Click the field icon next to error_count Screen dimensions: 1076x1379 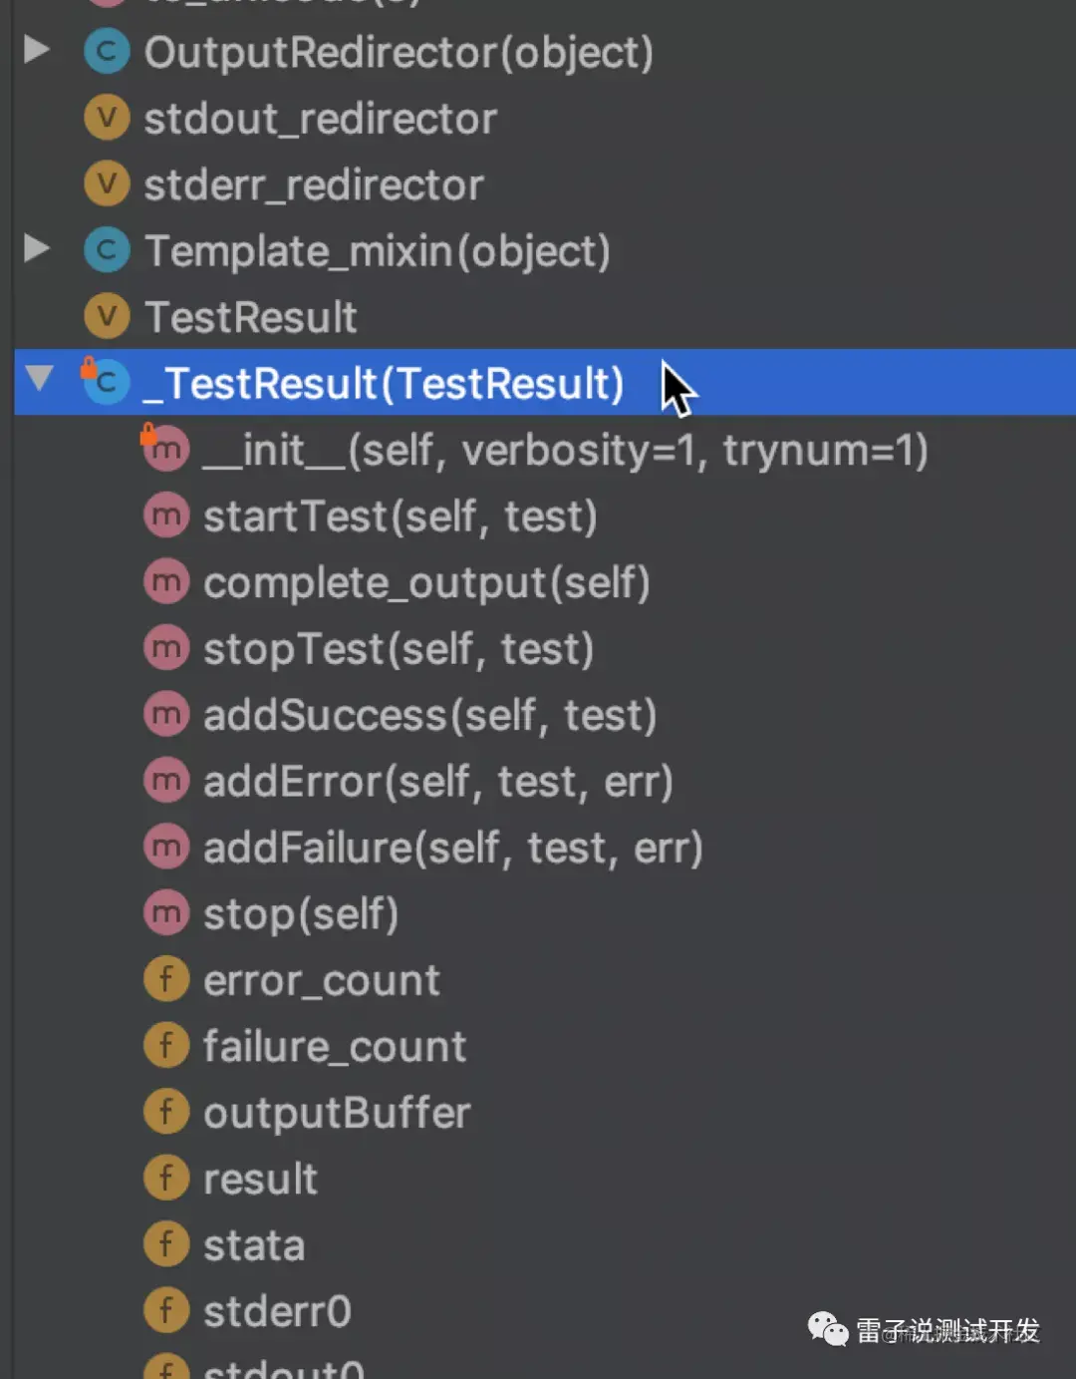[x=165, y=980]
